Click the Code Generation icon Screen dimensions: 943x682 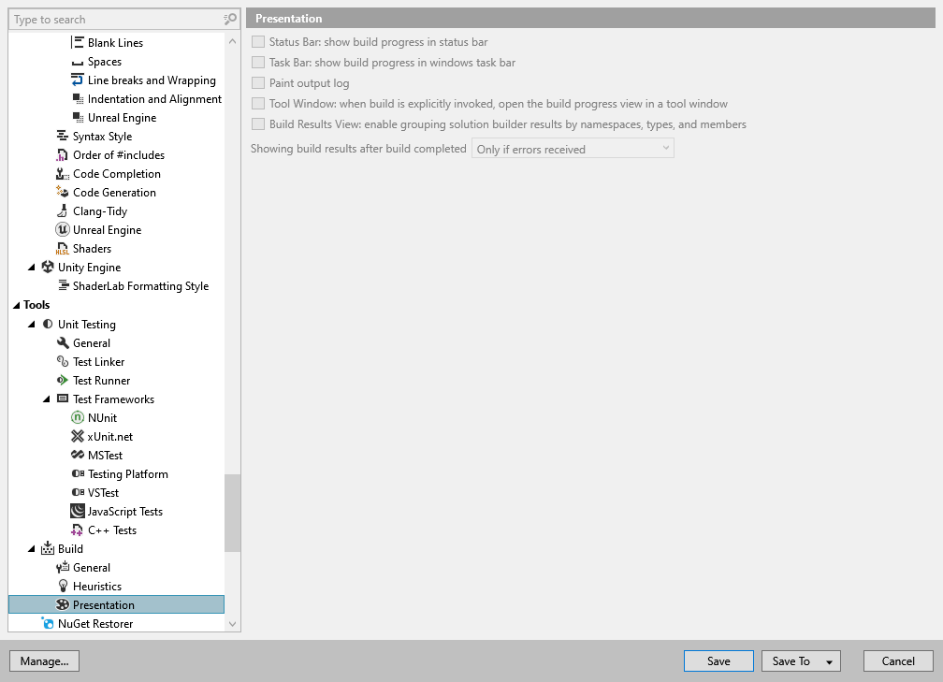[x=63, y=193]
